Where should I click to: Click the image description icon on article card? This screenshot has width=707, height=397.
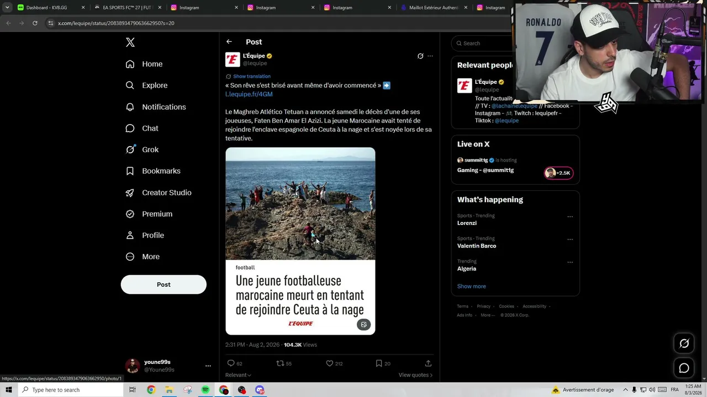pos(363,325)
